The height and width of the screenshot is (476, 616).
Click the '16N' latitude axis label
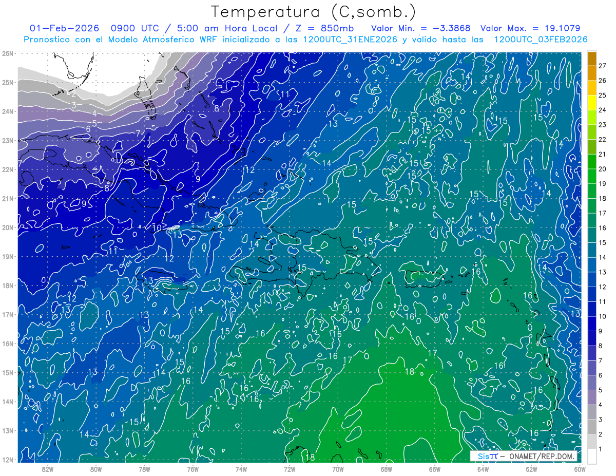click(x=7, y=344)
